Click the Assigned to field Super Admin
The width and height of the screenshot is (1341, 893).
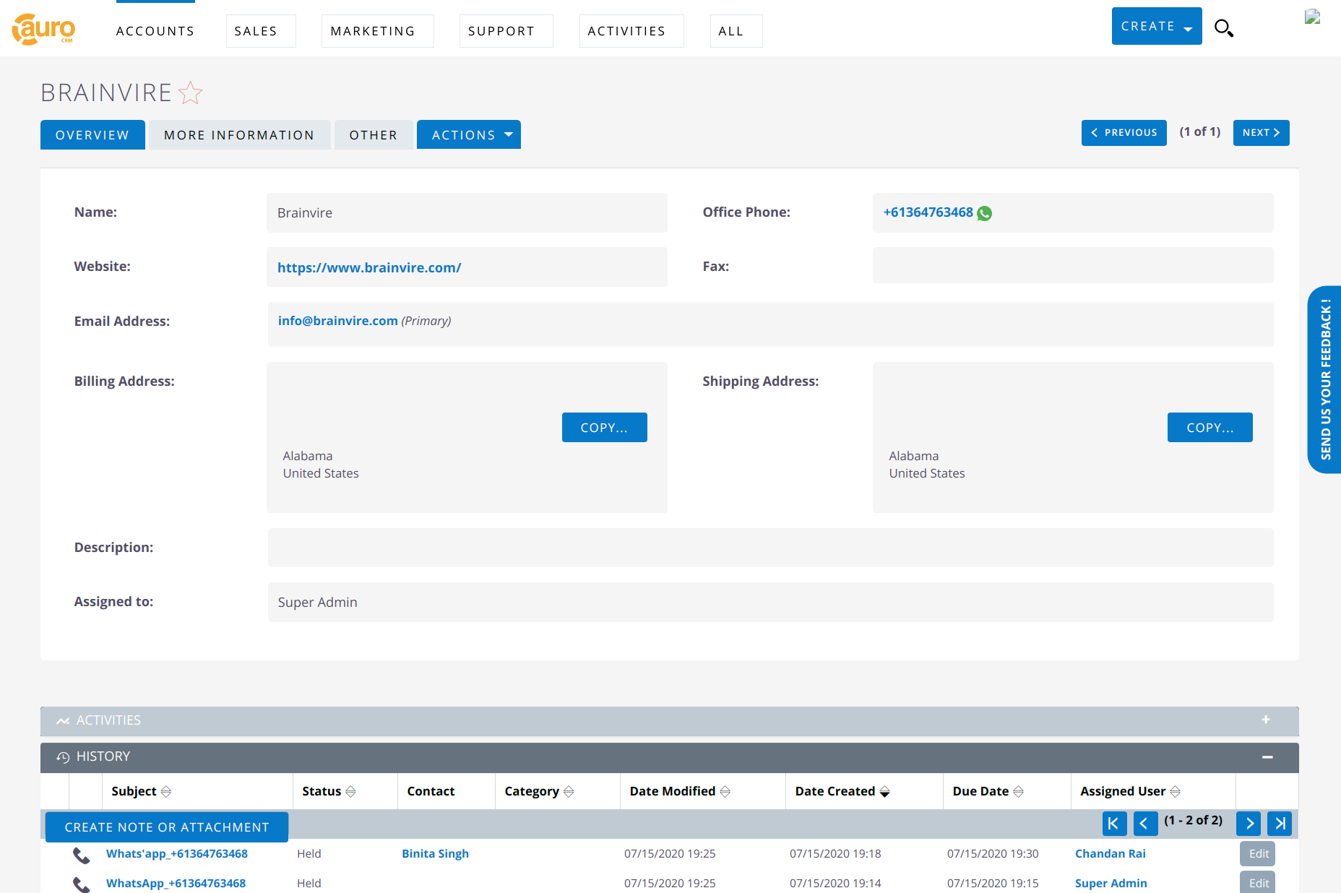[770, 602]
